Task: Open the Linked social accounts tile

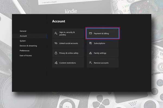Action: 68,43
